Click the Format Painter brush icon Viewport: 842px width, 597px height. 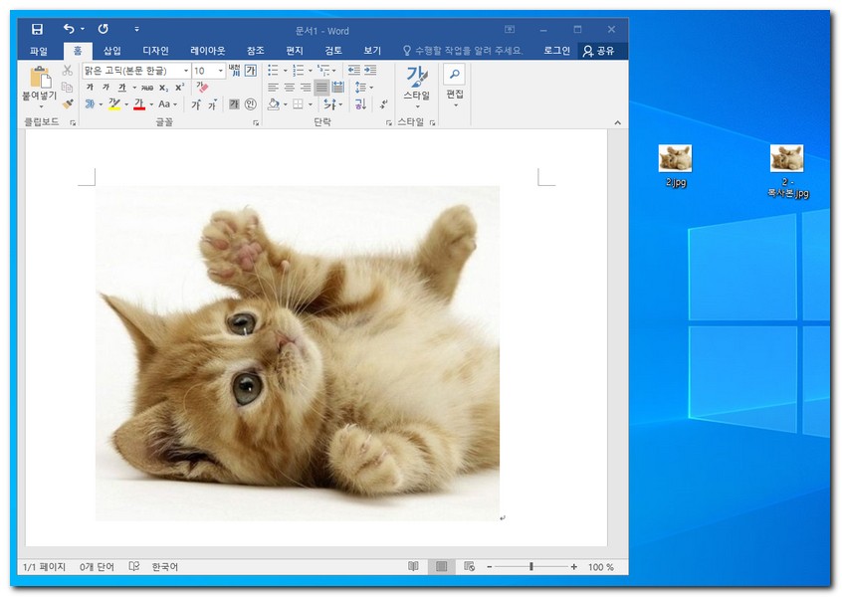tap(68, 103)
